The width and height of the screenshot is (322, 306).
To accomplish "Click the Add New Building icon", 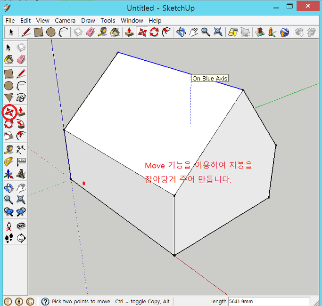I will click(260, 32).
